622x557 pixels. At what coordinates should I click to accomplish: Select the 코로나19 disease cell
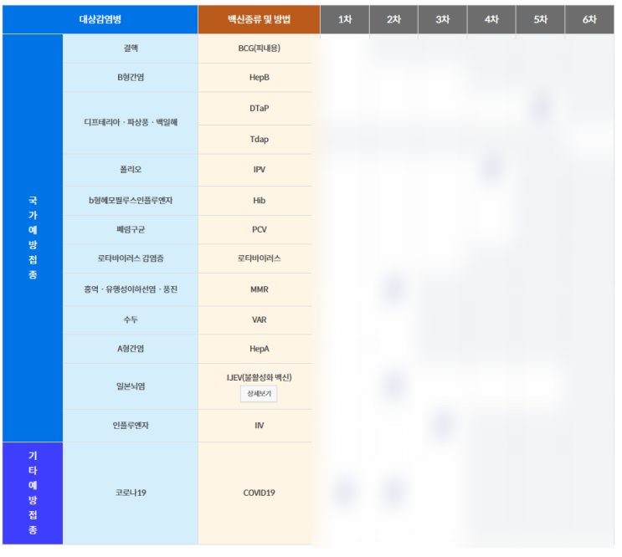pyautogui.click(x=131, y=493)
